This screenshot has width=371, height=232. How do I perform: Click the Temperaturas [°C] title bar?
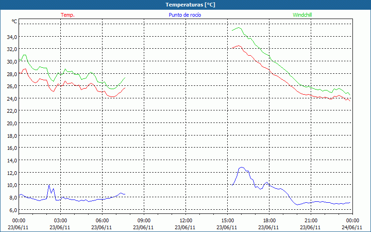coord(185,5)
